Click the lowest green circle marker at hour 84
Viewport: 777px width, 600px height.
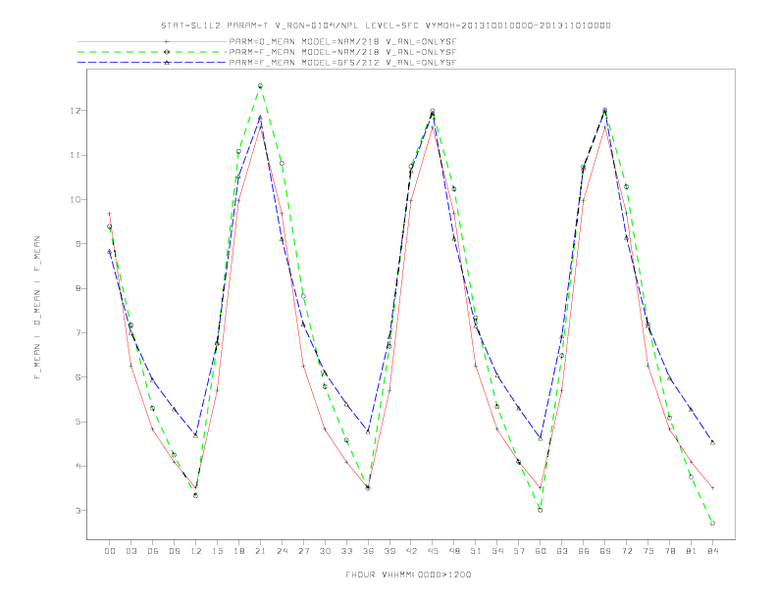tap(712, 524)
